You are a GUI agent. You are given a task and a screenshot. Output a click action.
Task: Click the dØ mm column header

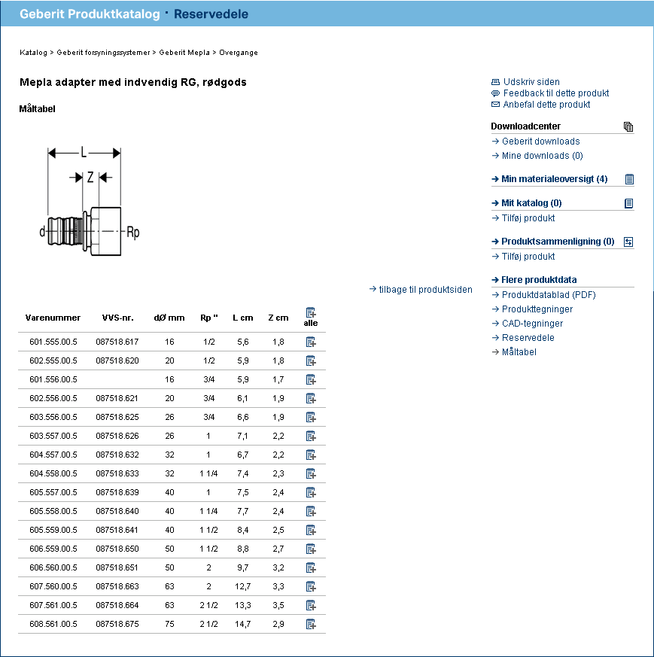pyautogui.click(x=169, y=318)
